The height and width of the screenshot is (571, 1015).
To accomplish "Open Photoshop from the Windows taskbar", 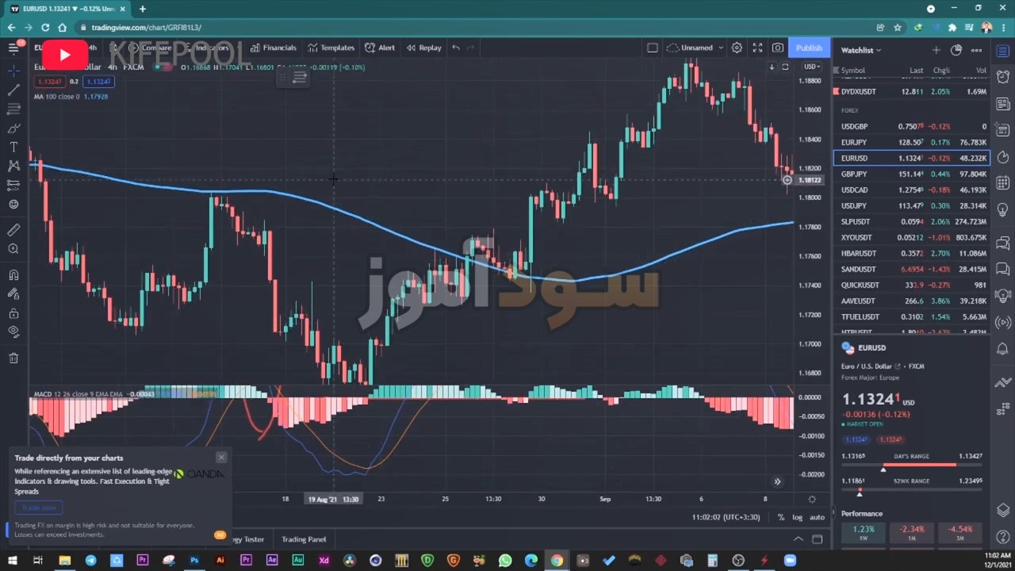I will tap(194, 561).
